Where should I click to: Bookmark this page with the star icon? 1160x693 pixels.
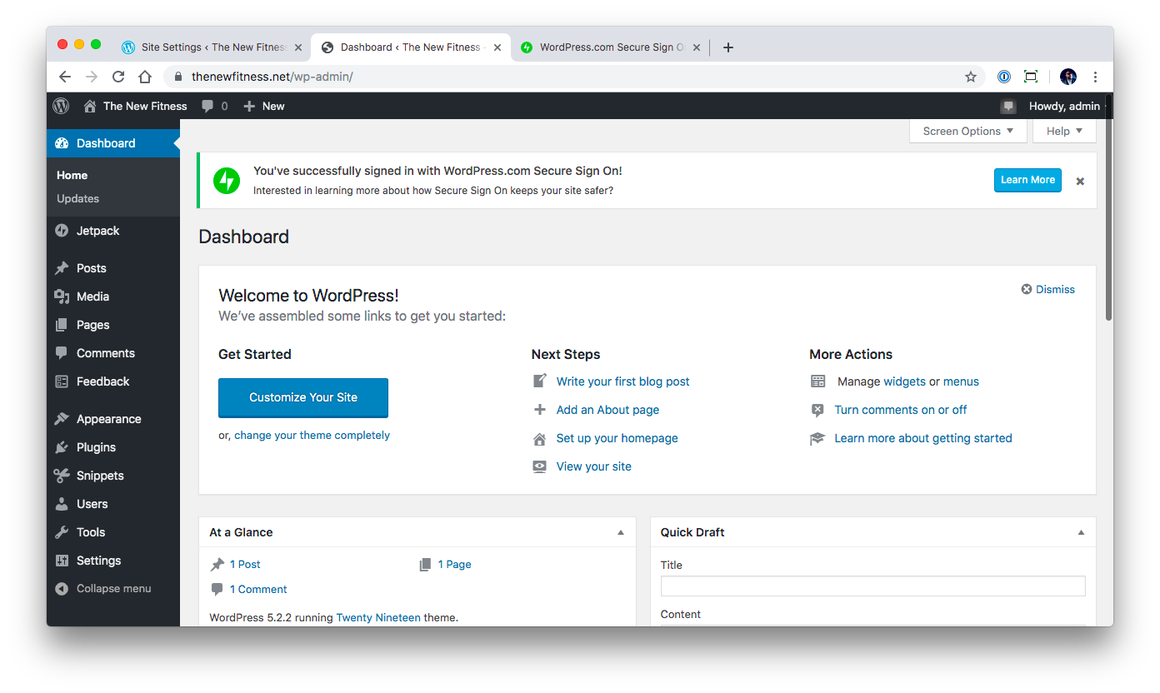tap(971, 77)
